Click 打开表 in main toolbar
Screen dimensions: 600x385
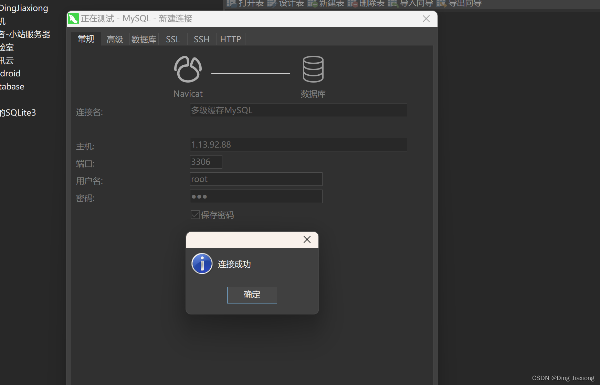coord(245,3)
